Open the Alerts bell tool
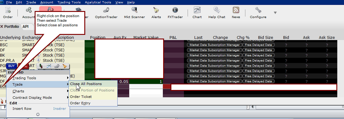The height and width of the screenshot is (119, 344). coord(156,13)
